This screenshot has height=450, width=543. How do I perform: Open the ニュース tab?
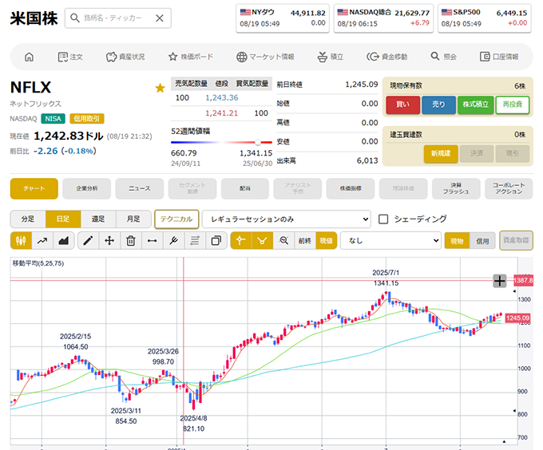pos(139,188)
